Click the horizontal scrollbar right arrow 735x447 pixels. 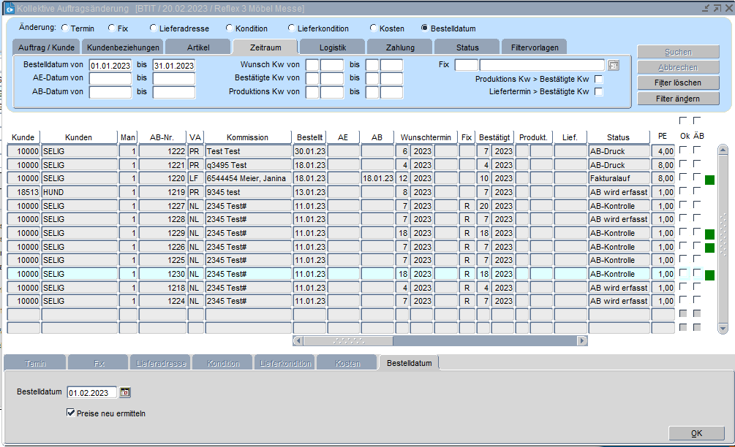(582, 340)
